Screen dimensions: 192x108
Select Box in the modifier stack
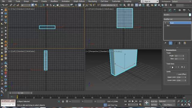point(168,25)
